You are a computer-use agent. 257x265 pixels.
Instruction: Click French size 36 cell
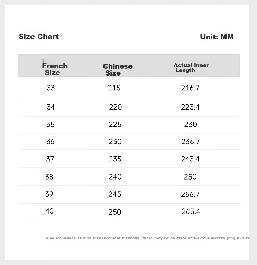[x=50, y=142]
